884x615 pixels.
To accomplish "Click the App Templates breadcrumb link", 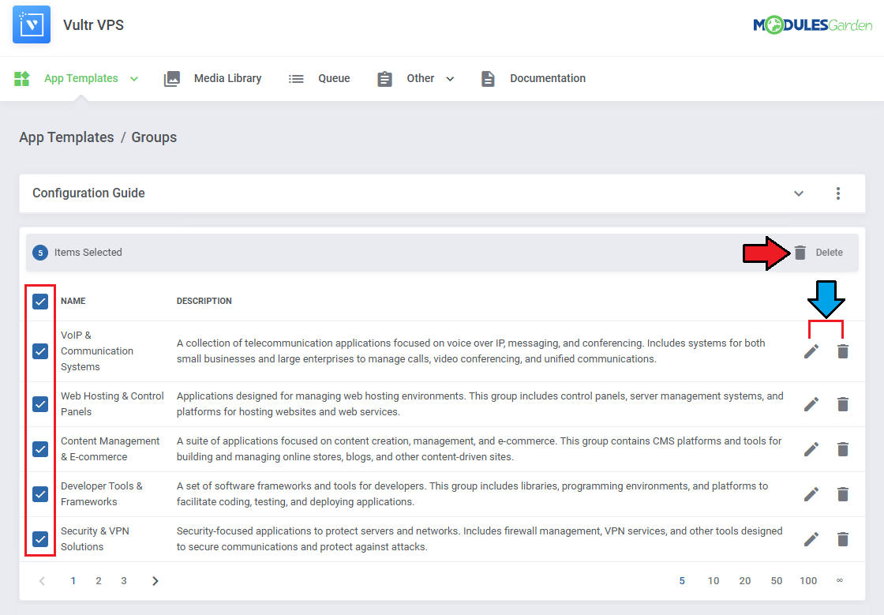I will (x=66, y=137).
